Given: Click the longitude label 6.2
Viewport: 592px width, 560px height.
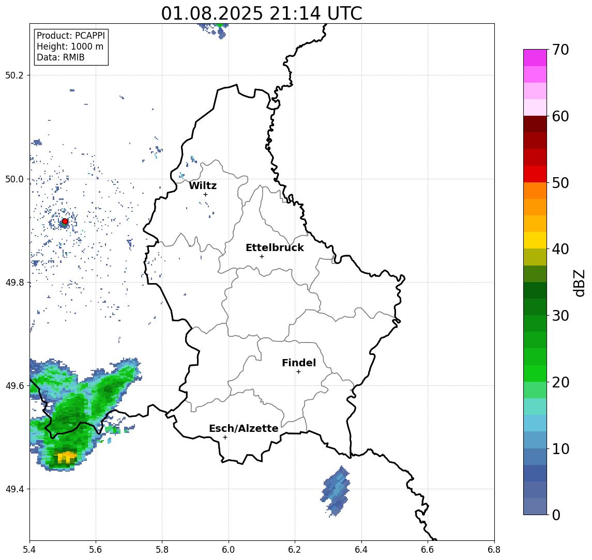Looking at the screenshot, I should (295, 550).
